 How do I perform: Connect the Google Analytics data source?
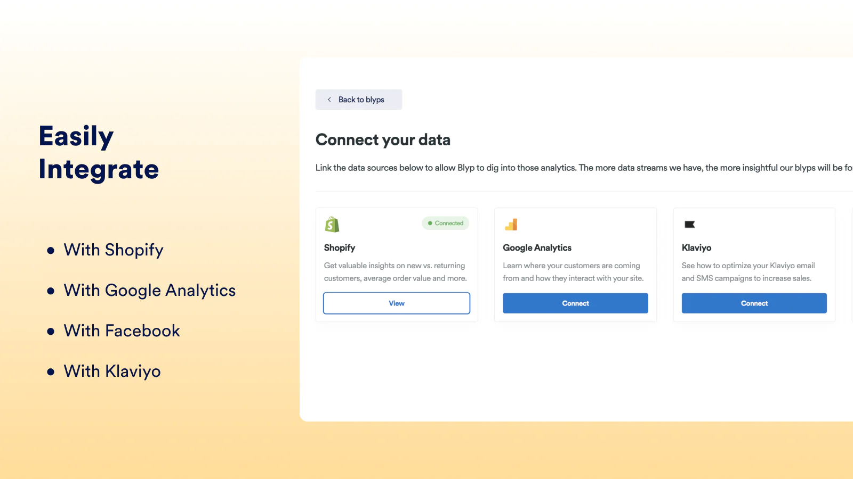pos(575,303)
